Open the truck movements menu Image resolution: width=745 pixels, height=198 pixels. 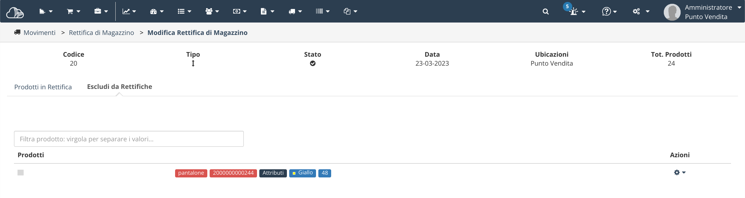[295, 12]
